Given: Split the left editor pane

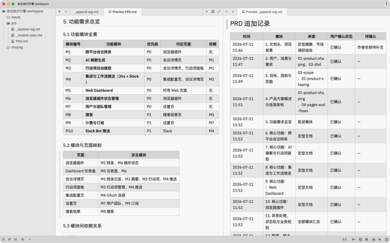Looking at the screenshot, I should pyautogui.click(x=213, y=12).
